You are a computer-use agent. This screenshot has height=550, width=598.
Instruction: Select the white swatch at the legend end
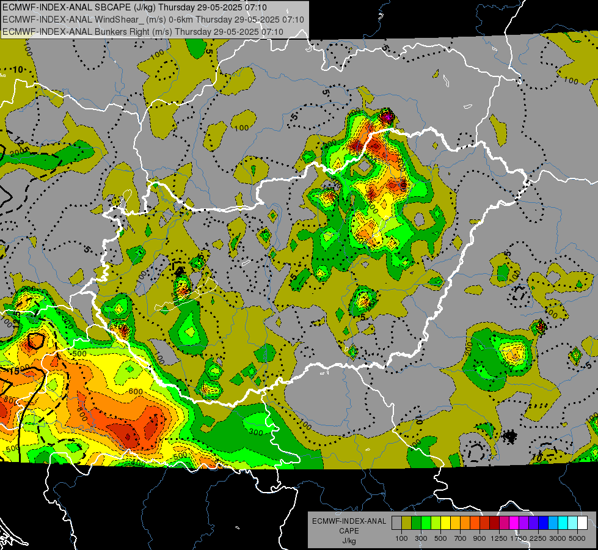(582, 523)
